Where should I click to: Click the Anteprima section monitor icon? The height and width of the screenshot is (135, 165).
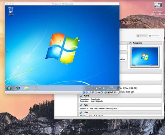coord(131,43)
